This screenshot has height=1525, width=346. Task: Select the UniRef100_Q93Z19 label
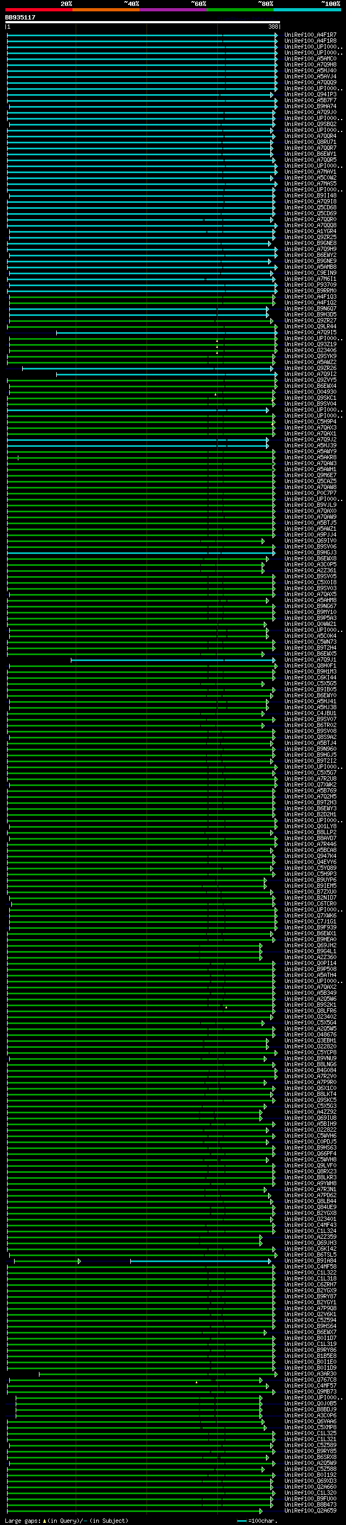pyautogui.click(x=310, y=344)
